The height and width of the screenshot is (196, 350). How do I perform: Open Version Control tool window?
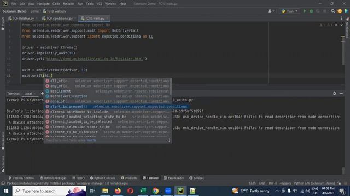[21, 178]
